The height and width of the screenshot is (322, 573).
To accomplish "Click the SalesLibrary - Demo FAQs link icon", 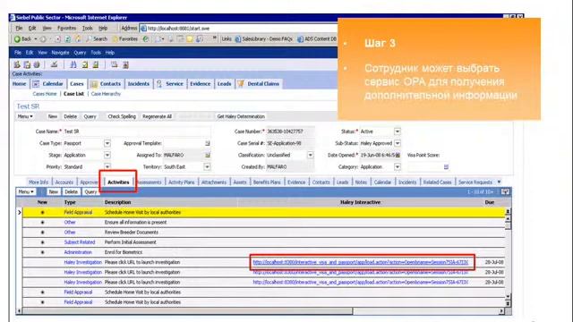I will point(238,39).
